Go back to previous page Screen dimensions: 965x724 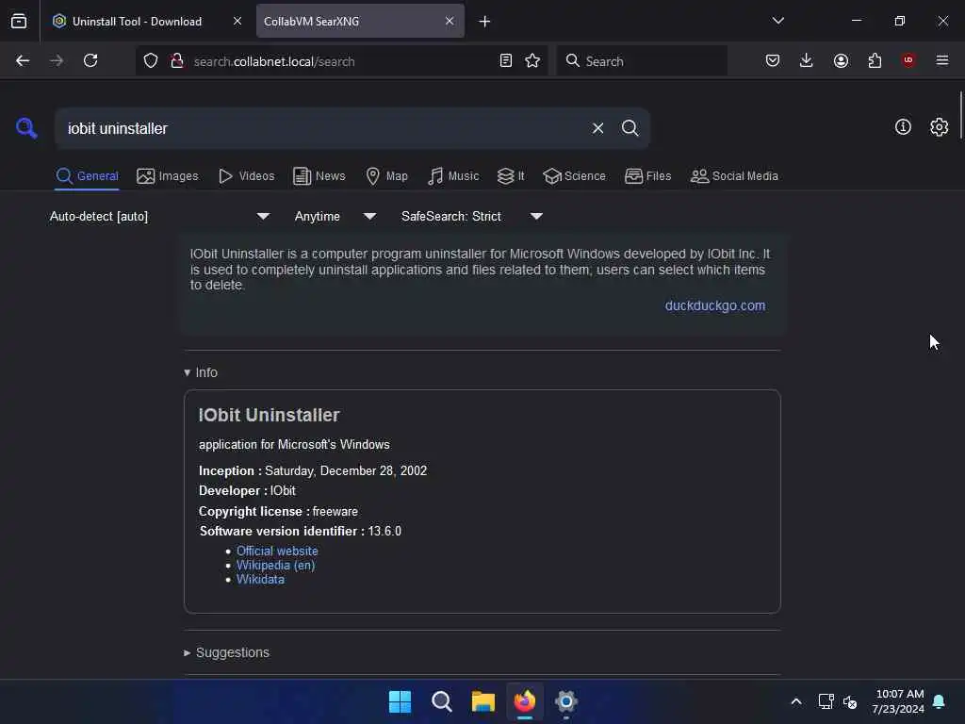point(23,60)
